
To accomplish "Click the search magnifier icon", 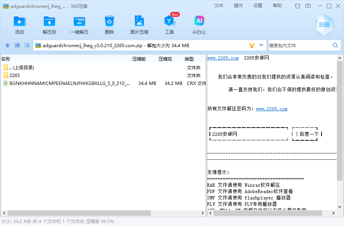I will (x=335, y=45).
